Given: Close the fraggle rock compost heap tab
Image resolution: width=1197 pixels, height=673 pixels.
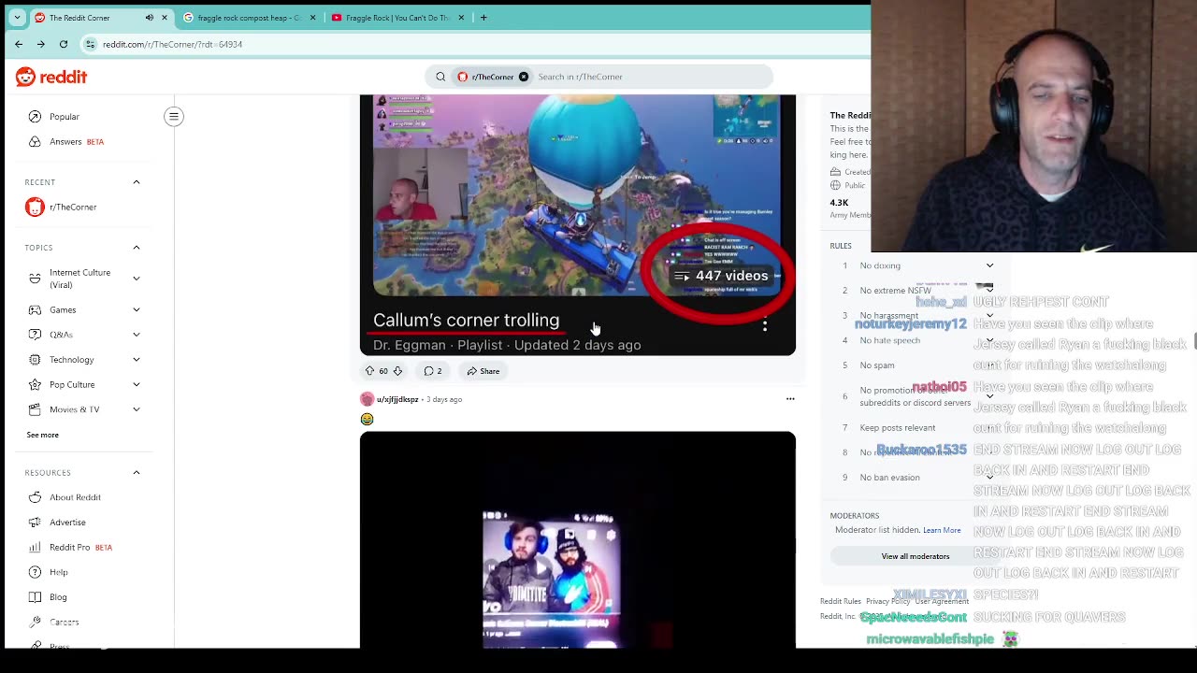Looking at the screenshot, I should coord(312,18).
